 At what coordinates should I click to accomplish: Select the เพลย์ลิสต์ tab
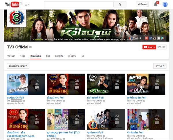coord(36,56)
